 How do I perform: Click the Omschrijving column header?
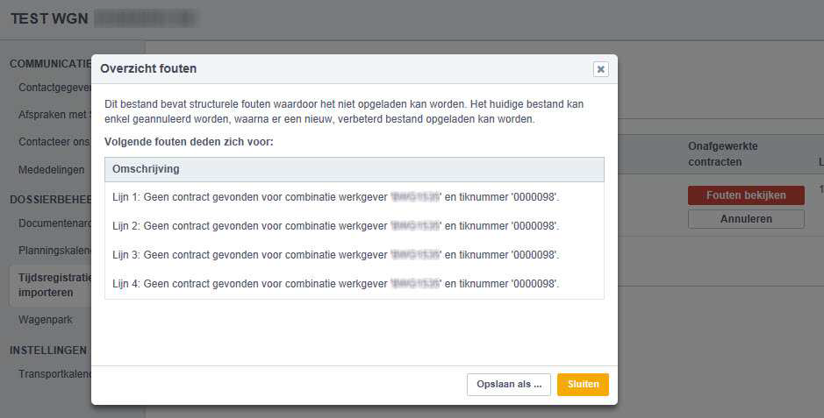point(354,168)
